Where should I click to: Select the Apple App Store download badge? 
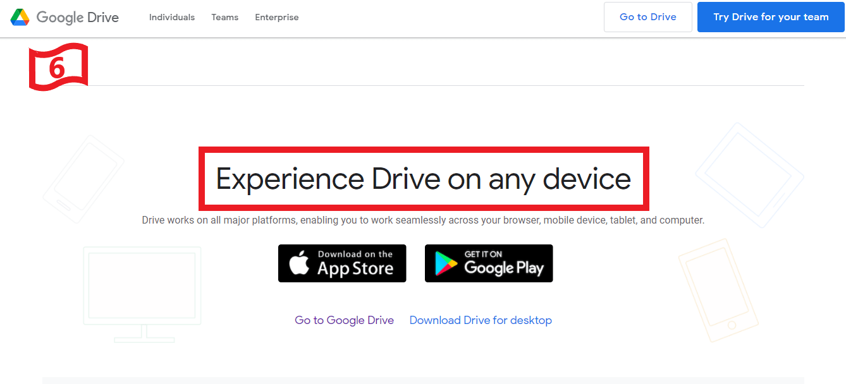point(342,263)
